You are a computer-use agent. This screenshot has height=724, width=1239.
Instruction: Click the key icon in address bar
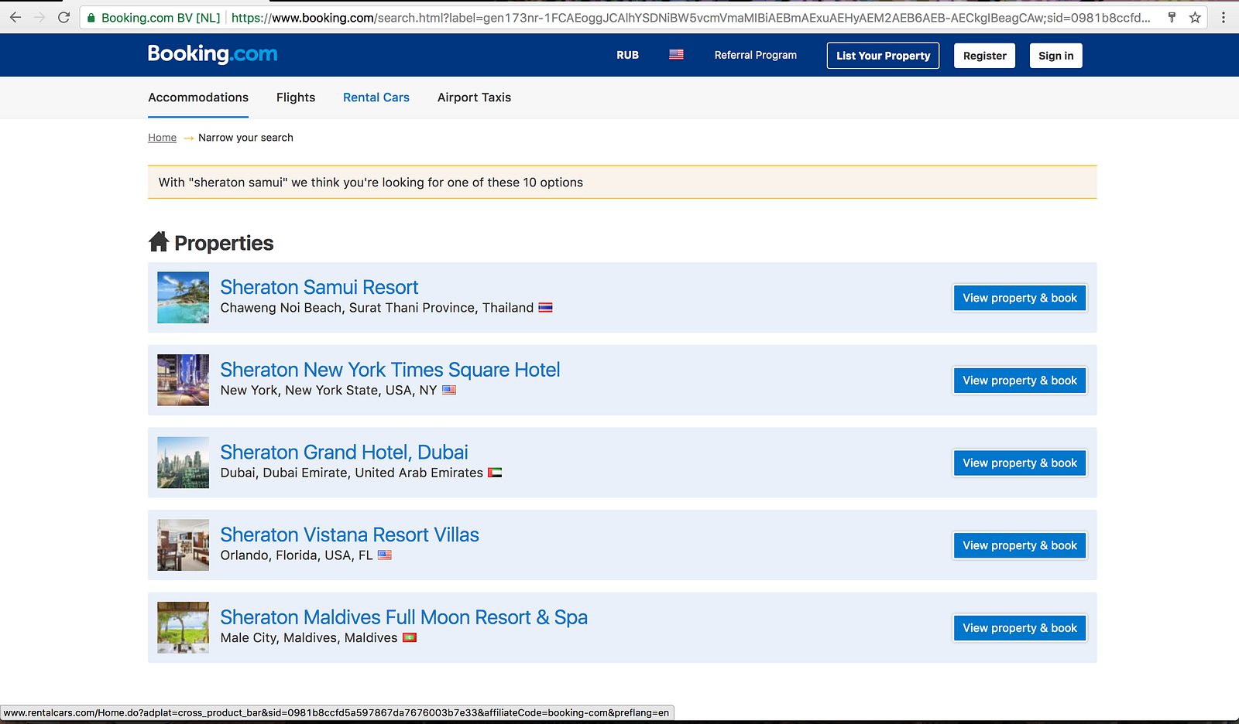(1172, 17)
